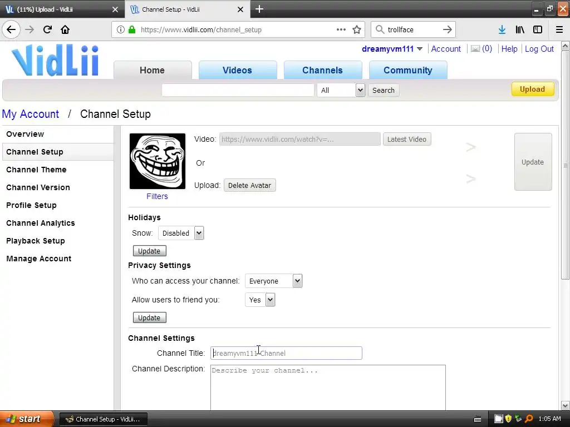
Task: Open the Firefox downloads arrow icon
Action: click(x=502, y=29)
